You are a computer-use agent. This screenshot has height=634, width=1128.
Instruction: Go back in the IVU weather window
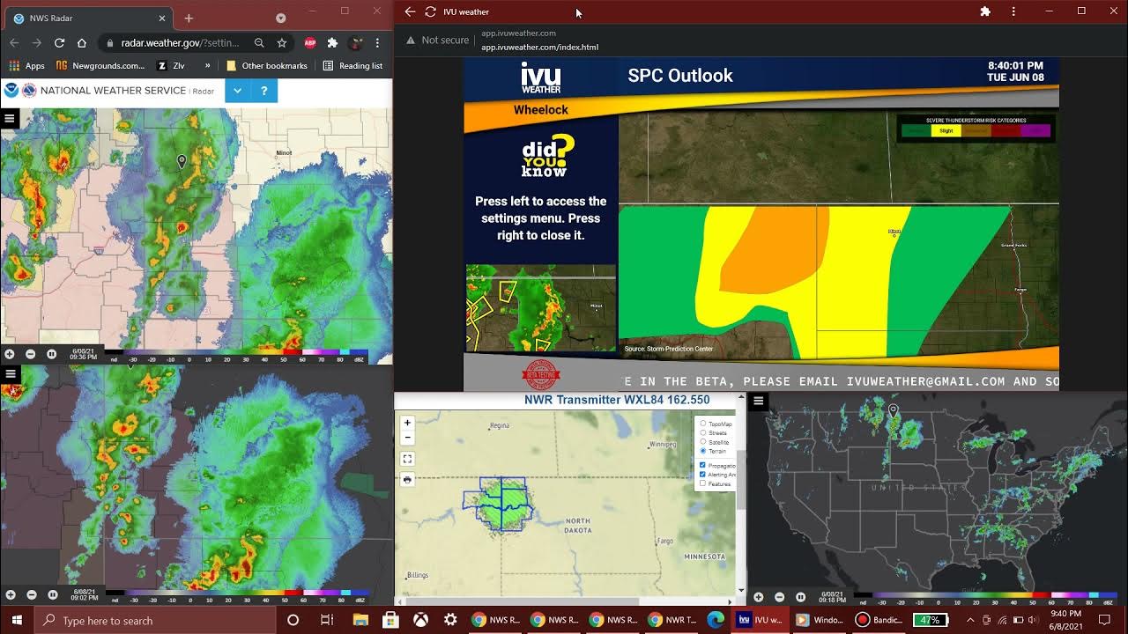coord(410,11)
